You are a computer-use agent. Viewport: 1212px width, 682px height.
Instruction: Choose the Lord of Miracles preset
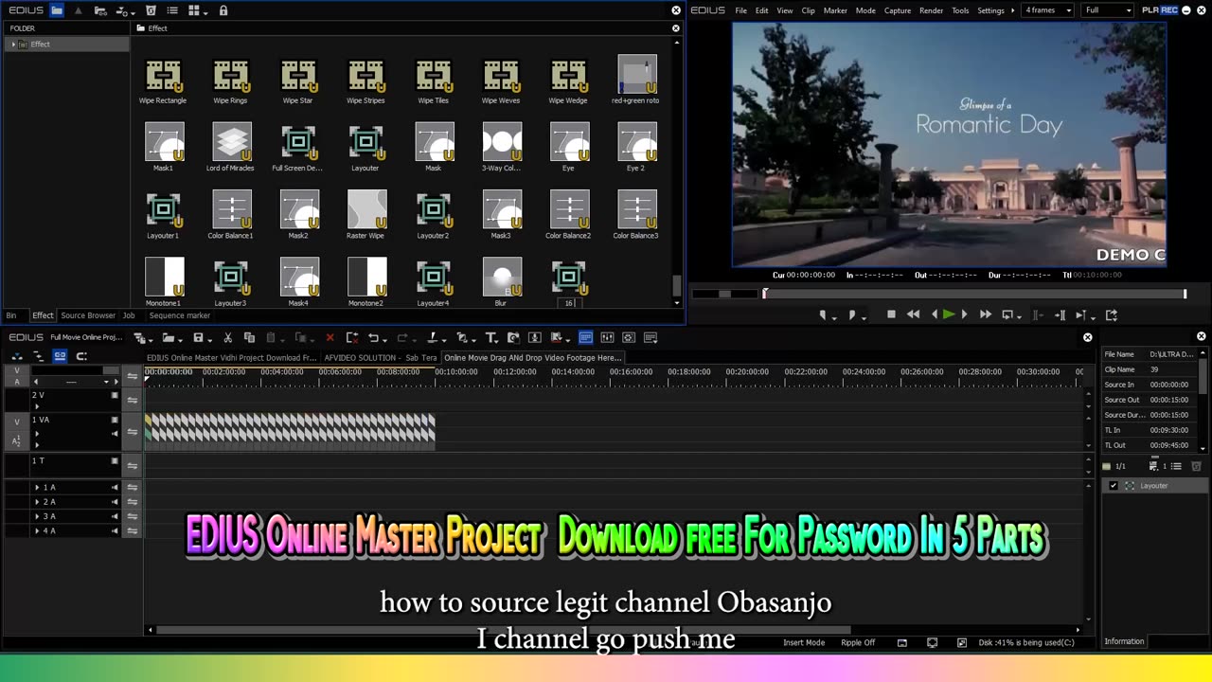pos(231,148)
